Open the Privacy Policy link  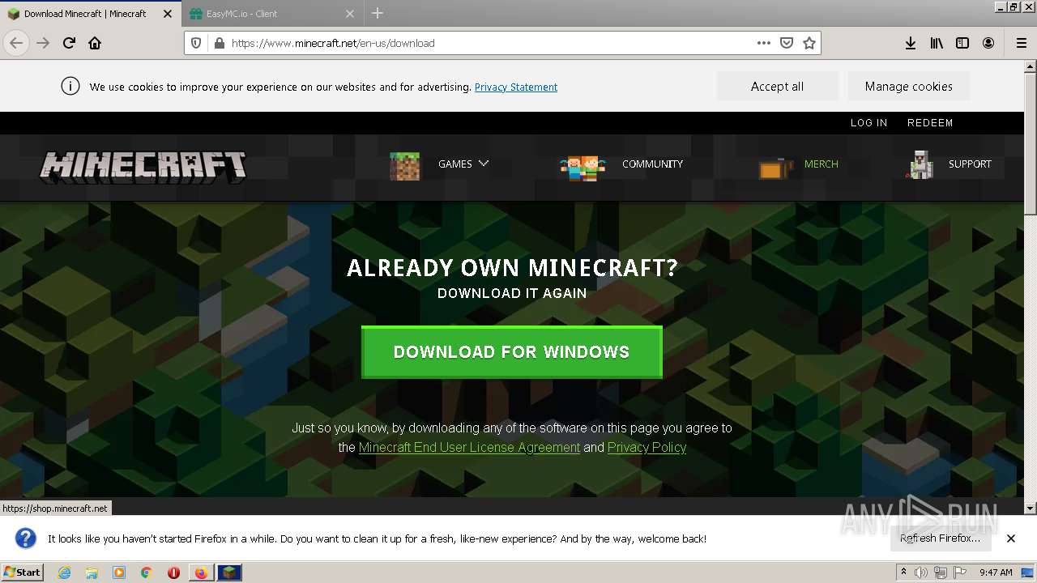coord(647,447)
